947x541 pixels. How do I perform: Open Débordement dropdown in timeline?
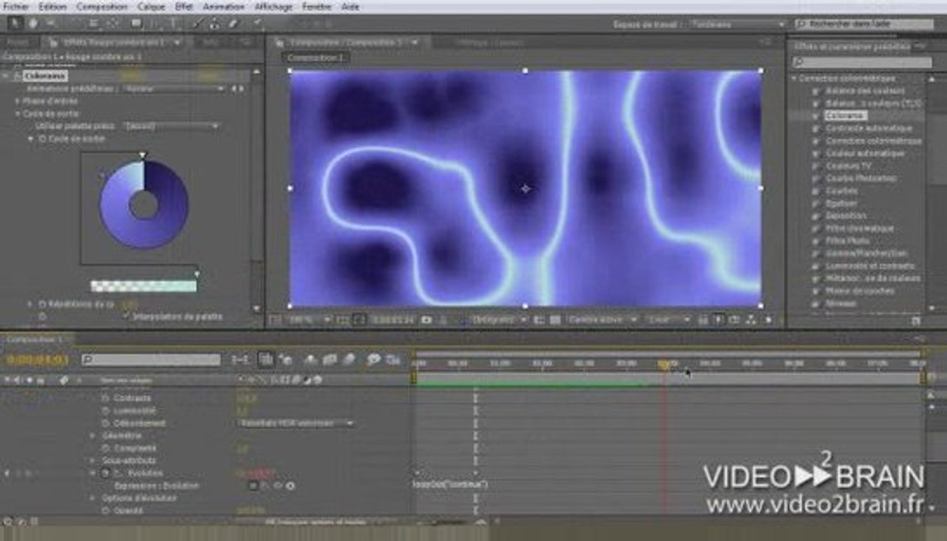tap(296, 423)
